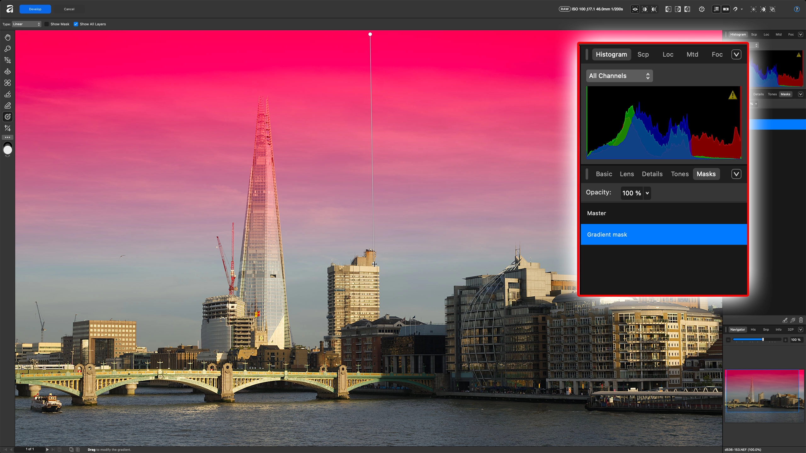Viewport: 806px width, 453px height.
Task: Click the blue Develop button
Action: click(x=35, y=9)
